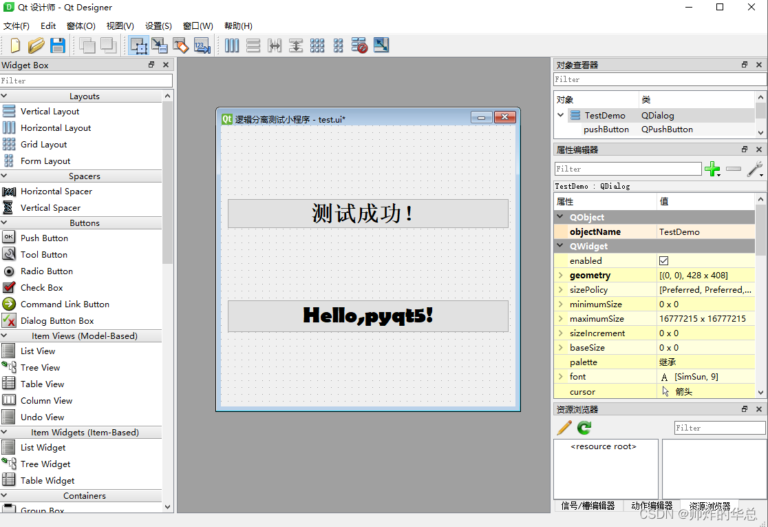The width and height of the screenshot is (768, 527).
Task: Toggle the enabled checkbox for TestDemo
Action: pyautogui.click(x=663, y=260)
